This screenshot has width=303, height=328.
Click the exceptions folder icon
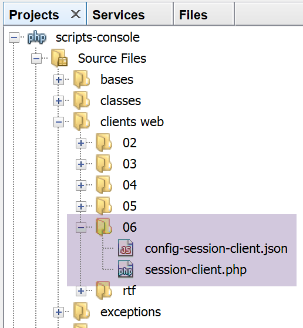pos(82,312)
